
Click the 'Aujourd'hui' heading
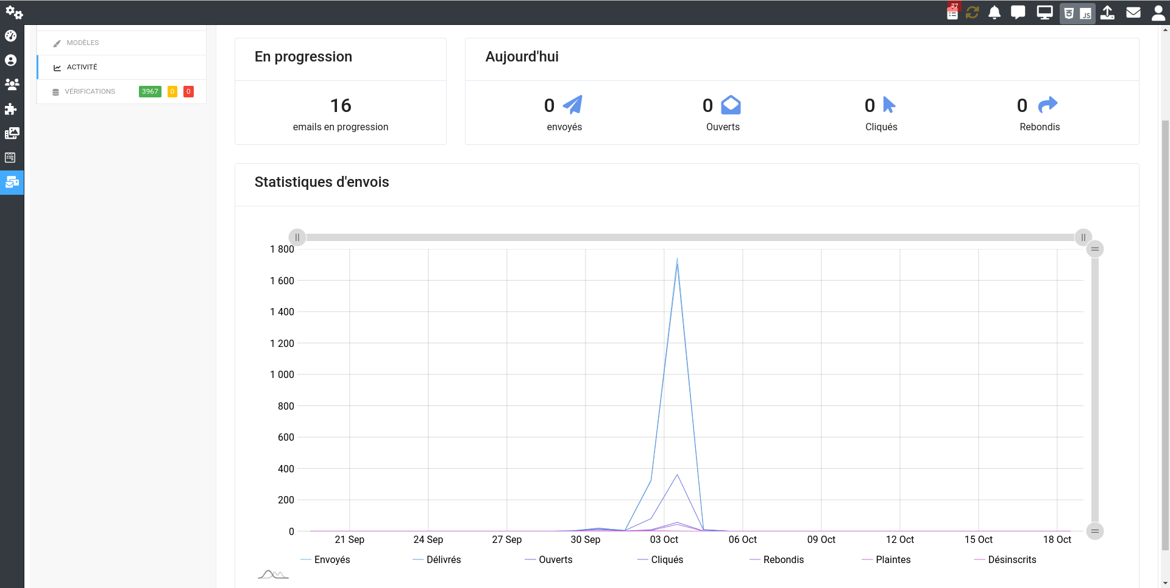coord(522,57)
